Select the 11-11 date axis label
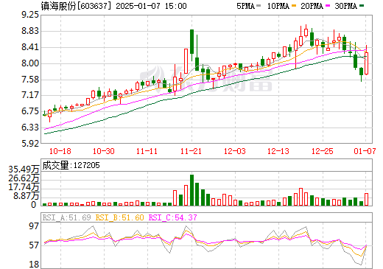This screenshot has width=383, height=269. click(147, 151)
